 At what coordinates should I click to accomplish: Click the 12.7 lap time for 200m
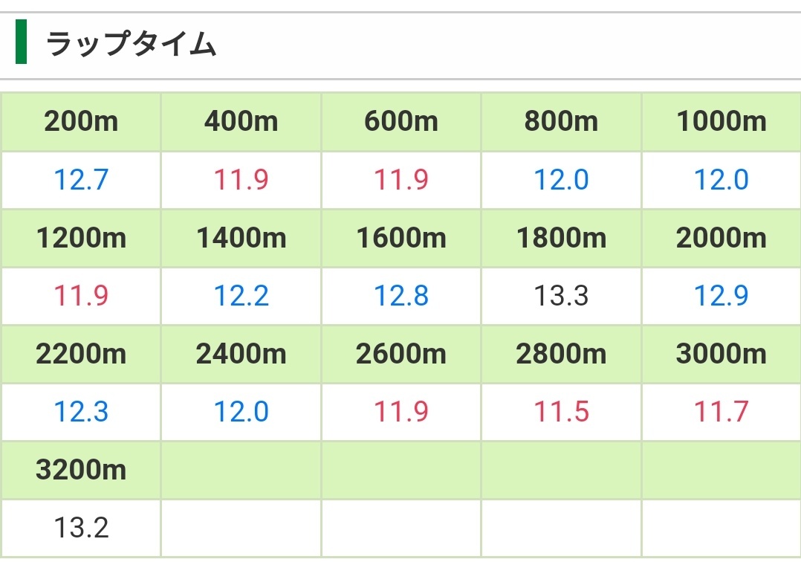point(81,180)
